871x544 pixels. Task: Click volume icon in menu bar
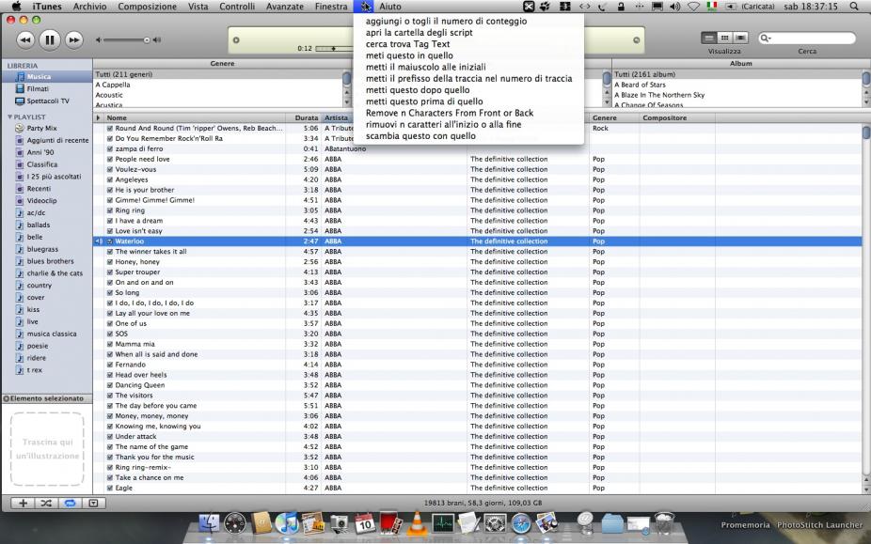pyautogui.click(x=675, y=7)
